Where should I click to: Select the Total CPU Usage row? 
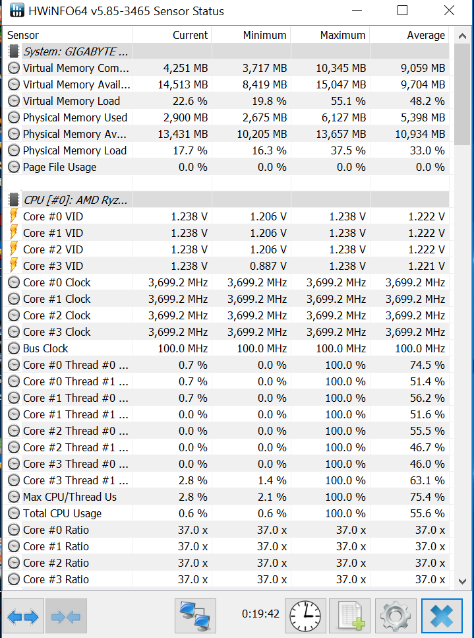(63, 513)
